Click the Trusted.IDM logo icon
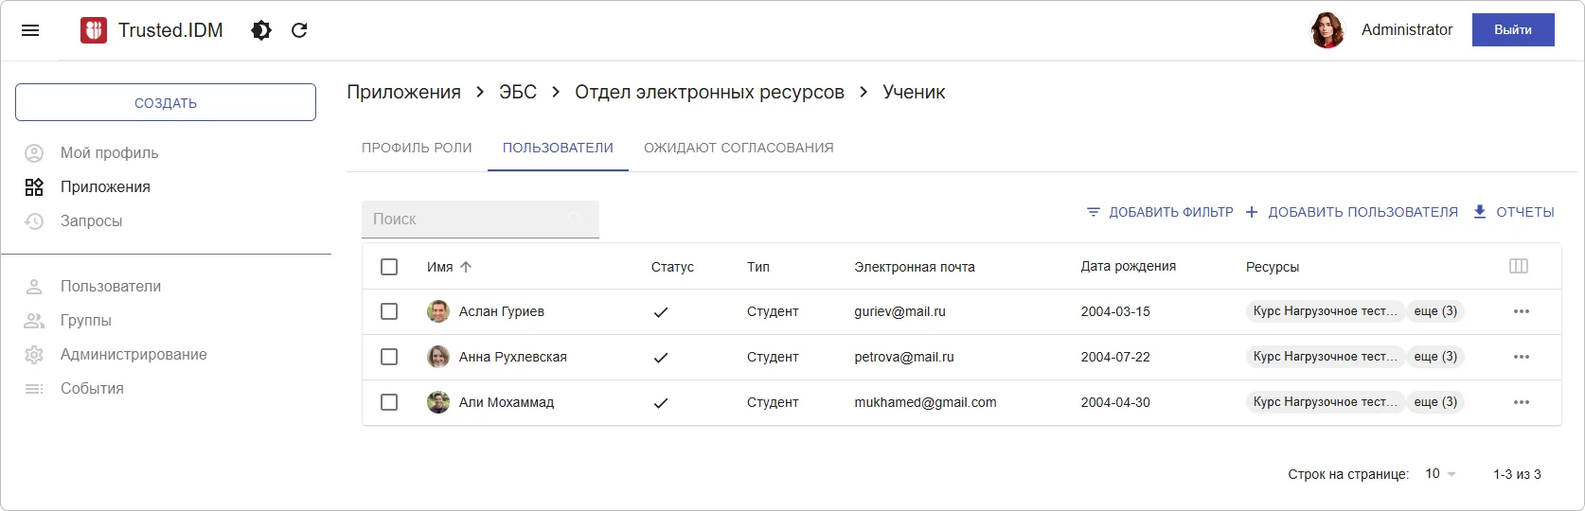 click(94, 30)
